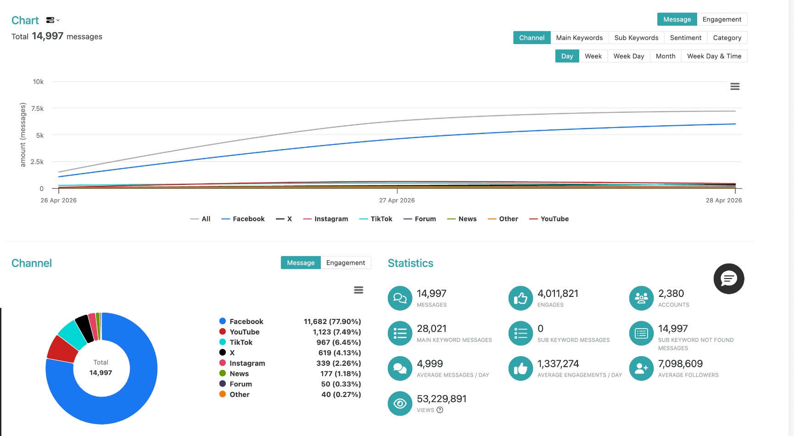Switch the top chart to Engagement
This screenshot has width=794, height=436.
(721, 19)
